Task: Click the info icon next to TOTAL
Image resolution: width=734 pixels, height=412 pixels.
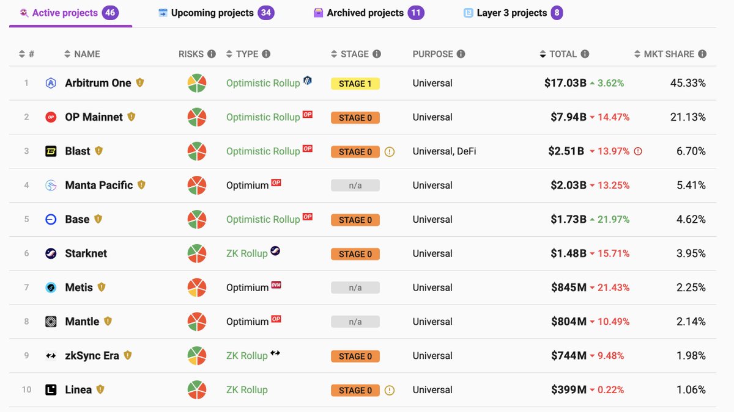Action: (x=585, y=54)
